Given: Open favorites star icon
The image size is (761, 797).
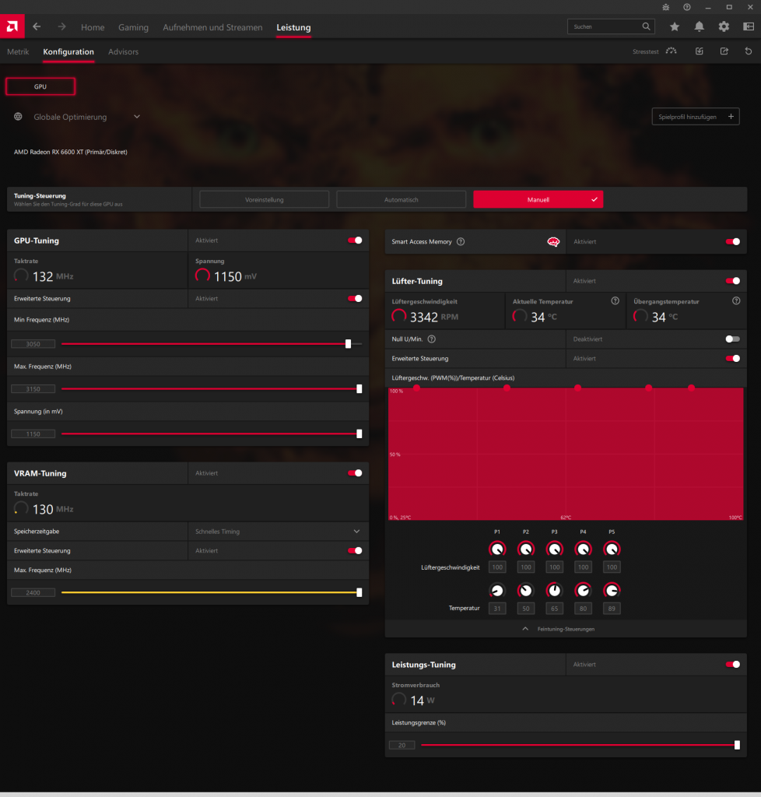Looking at the screenshot, I should tap(674, 27).
